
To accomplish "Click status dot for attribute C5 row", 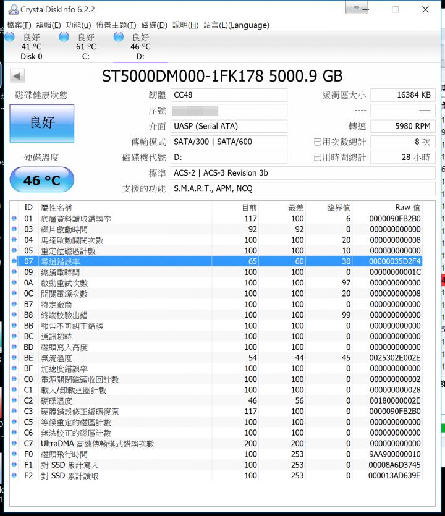I will coord(14,421).
